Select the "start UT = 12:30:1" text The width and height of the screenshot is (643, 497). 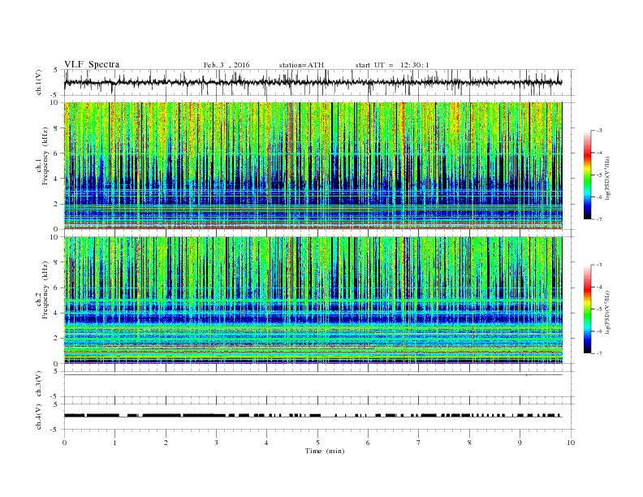(x=392, y=65)
